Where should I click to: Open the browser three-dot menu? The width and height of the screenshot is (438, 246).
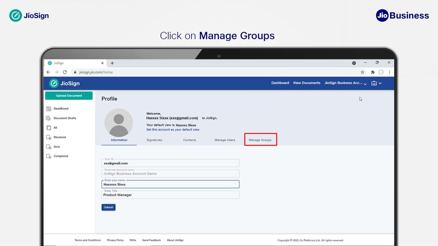click(x=389, y=72)
